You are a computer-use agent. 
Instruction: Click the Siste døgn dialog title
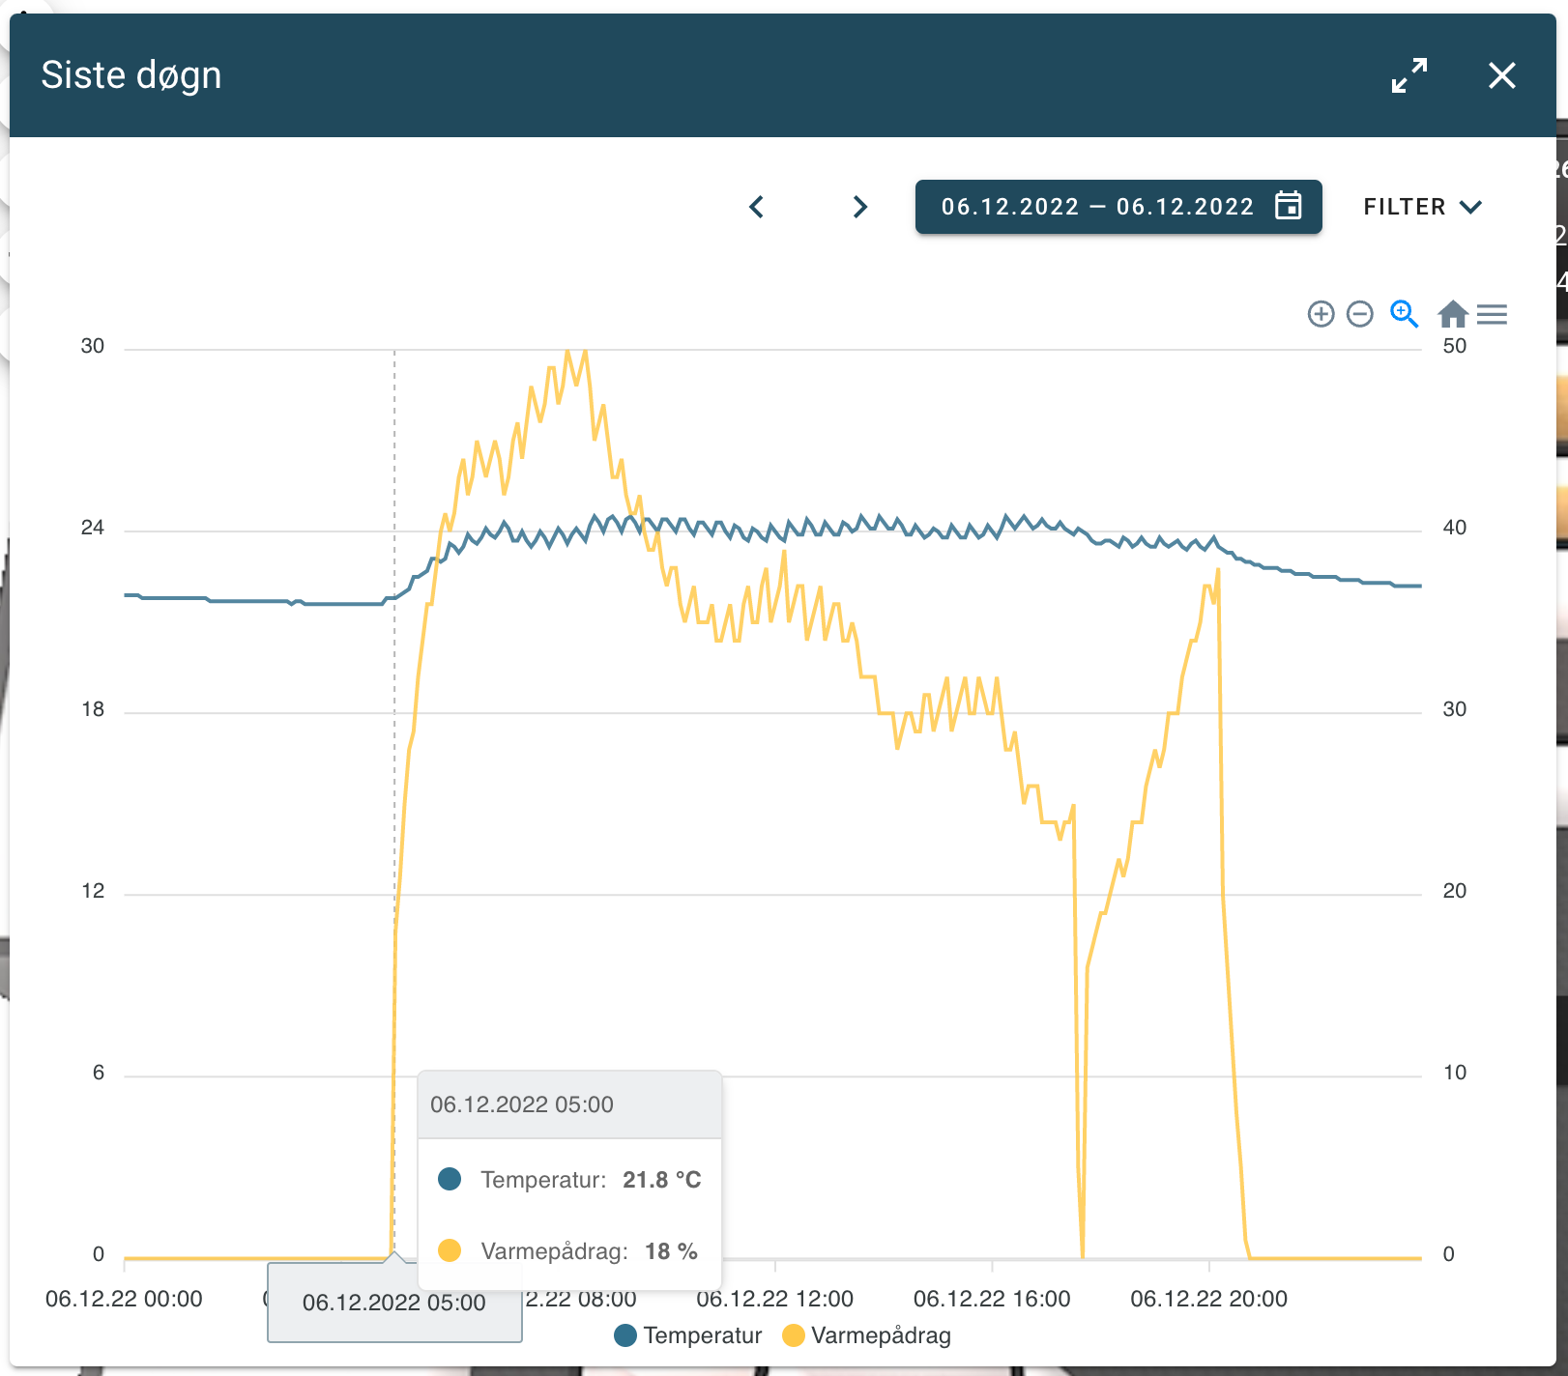[x=131, y=75]
